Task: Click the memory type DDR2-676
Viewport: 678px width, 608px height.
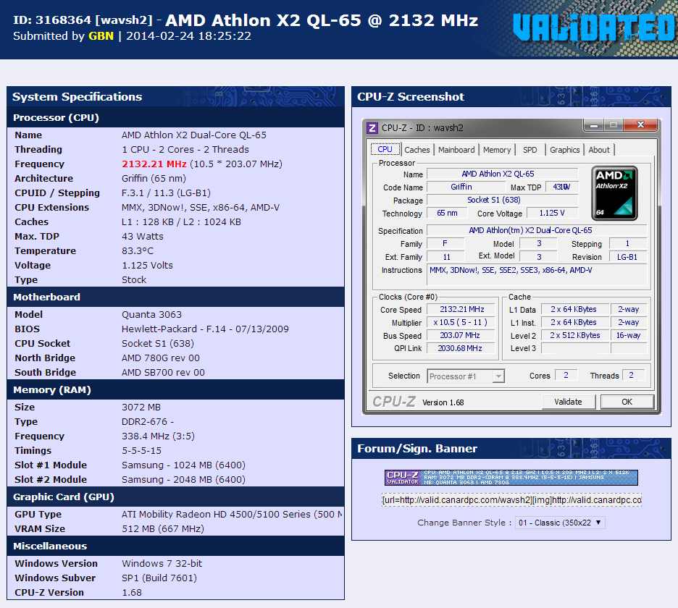Action: click(148, 422)
